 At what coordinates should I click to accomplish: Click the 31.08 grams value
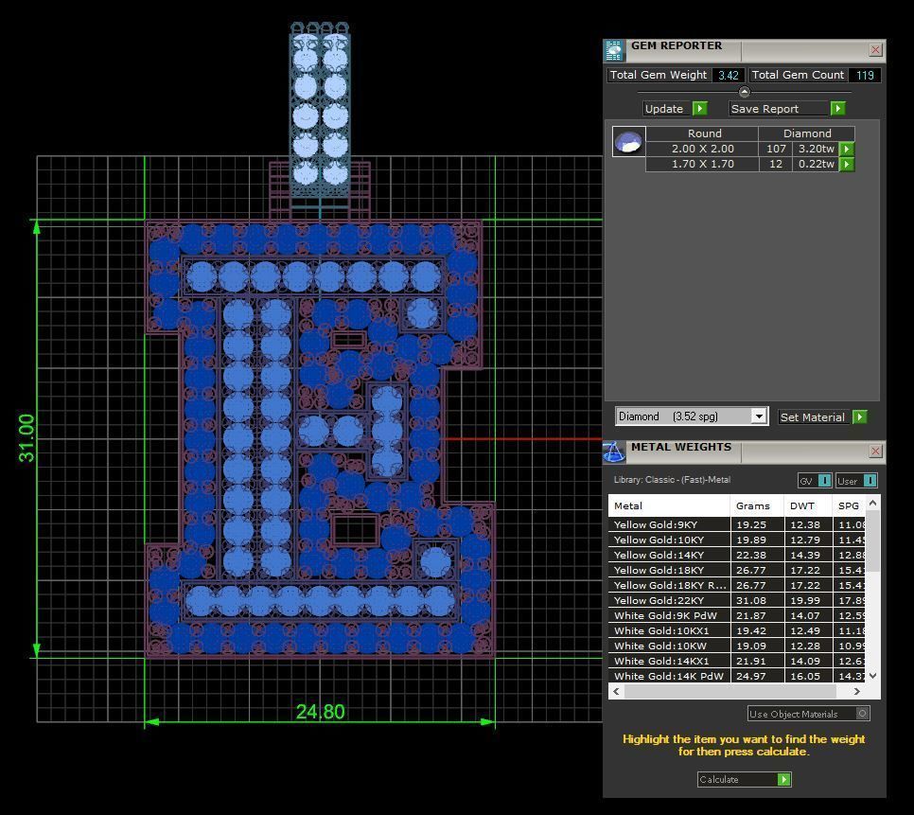coord(751,600)
